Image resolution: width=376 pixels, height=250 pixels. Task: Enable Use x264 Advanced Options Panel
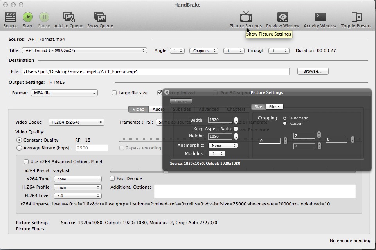click(26, 162)
